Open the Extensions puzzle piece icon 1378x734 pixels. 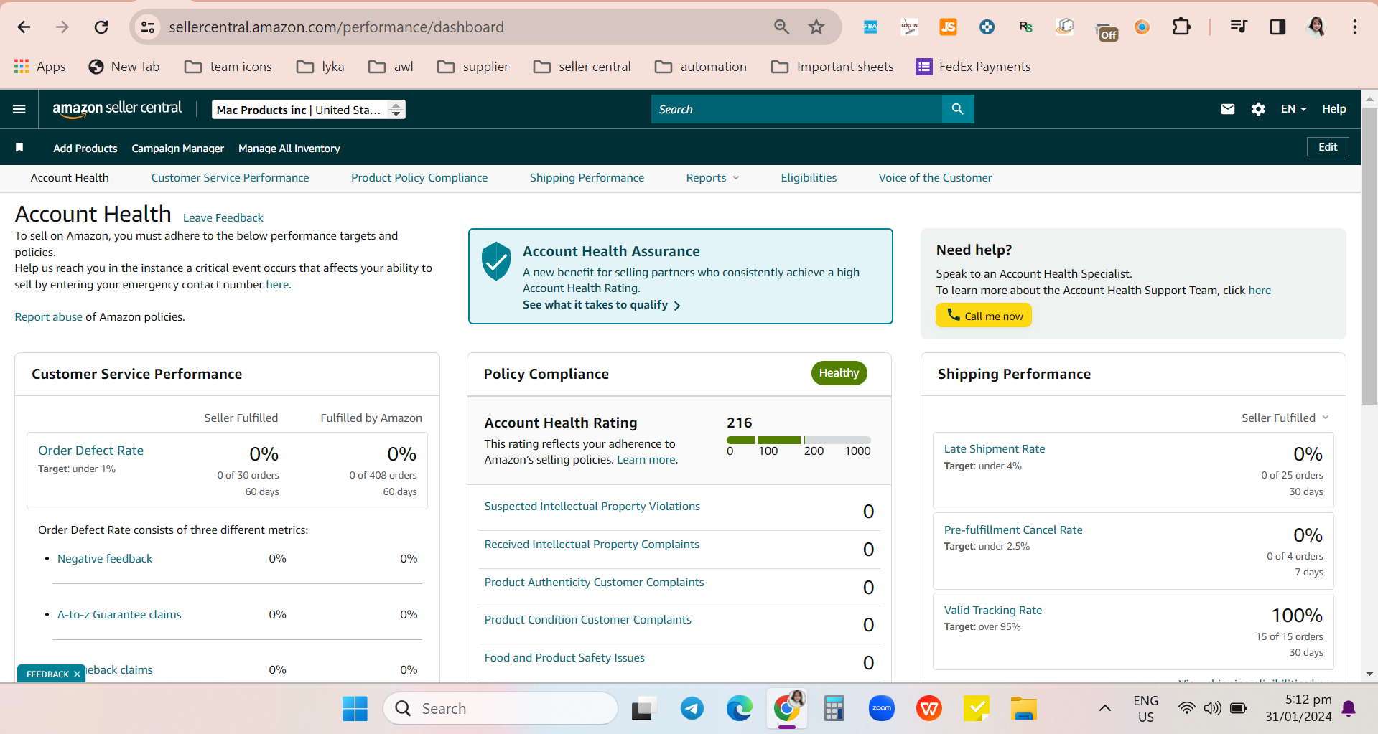pos(1181,27)
